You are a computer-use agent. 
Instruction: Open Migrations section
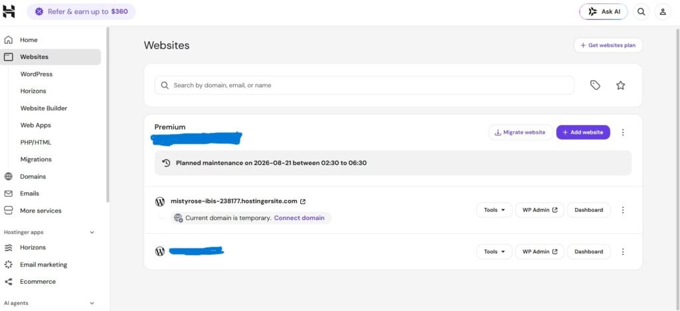click(x=36, y=159)
